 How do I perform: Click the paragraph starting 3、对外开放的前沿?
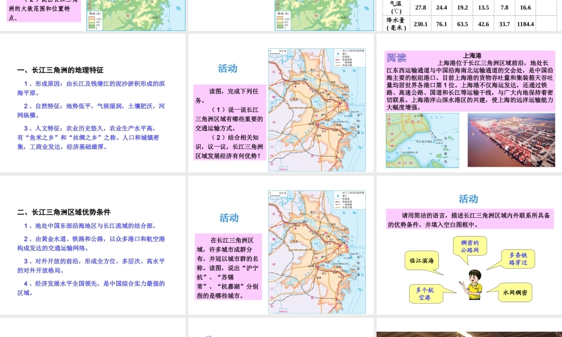[91, 266]
